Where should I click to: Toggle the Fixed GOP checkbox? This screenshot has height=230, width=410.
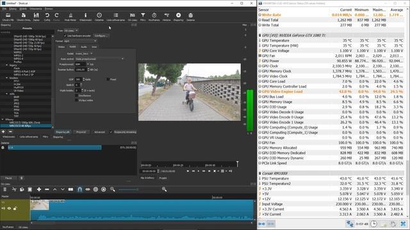[108, 79]
